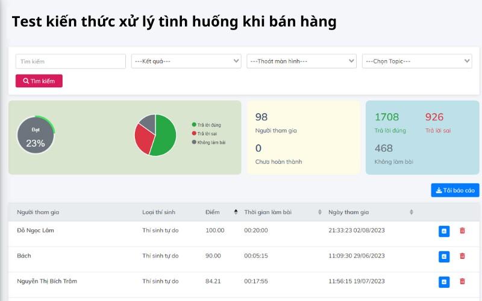
Task: Sort by Điểm column arrows
Action: 236,212
